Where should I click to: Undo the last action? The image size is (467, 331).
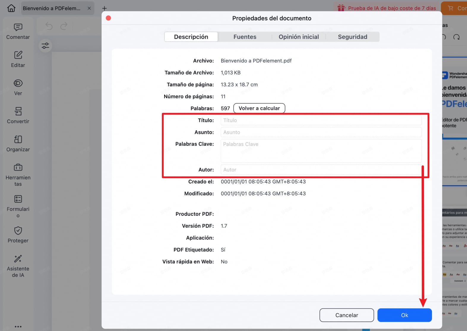point(49,26)
